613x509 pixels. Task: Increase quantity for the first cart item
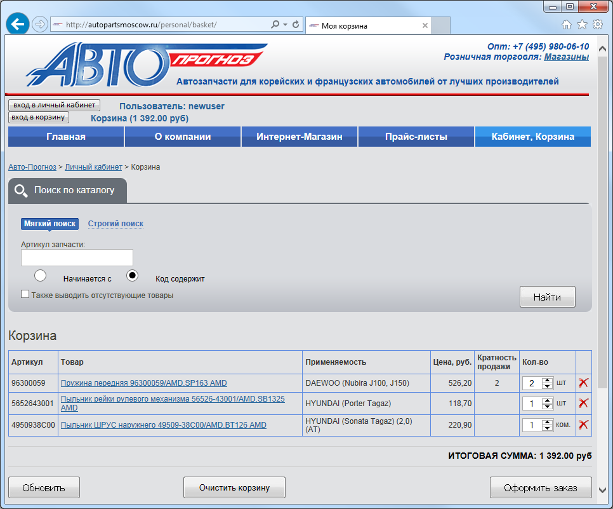[x=547, y=380]
